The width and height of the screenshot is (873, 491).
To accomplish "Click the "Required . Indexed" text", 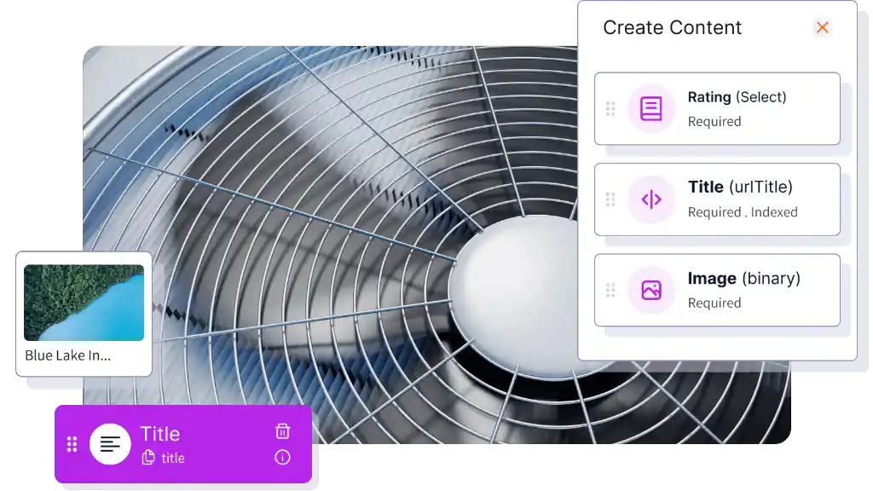I will tap(743, 212).
